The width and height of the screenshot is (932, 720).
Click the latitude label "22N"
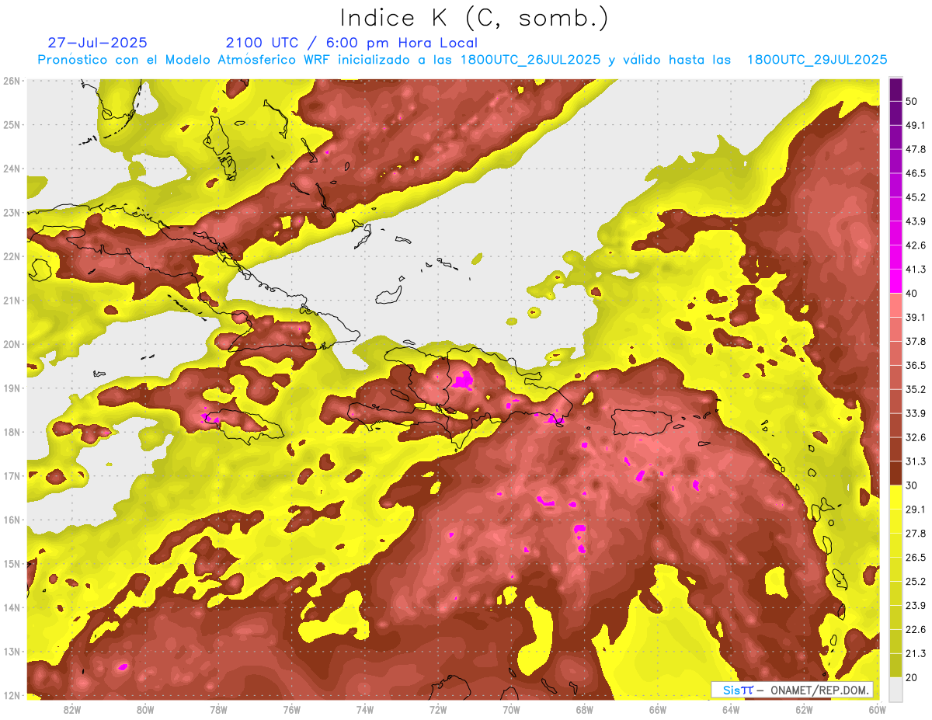pos(11,256)
